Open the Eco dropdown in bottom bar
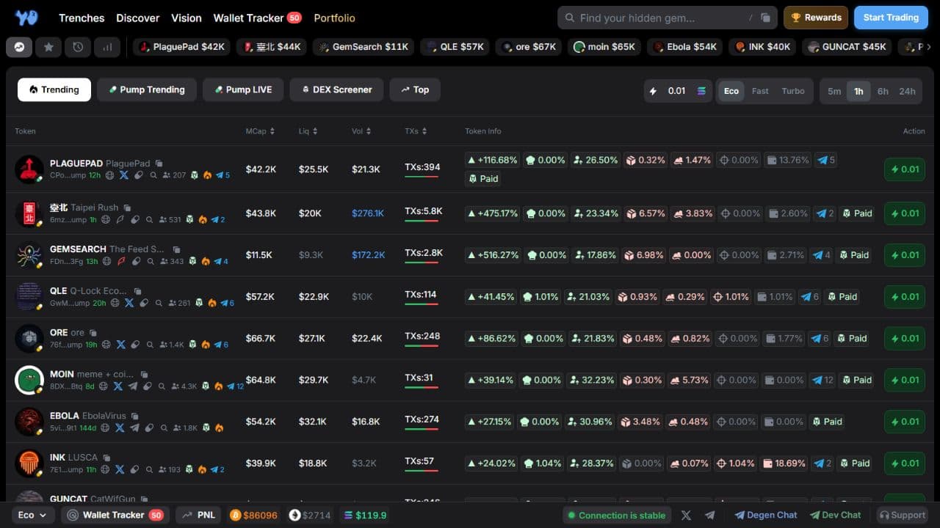 pos(32,515)
